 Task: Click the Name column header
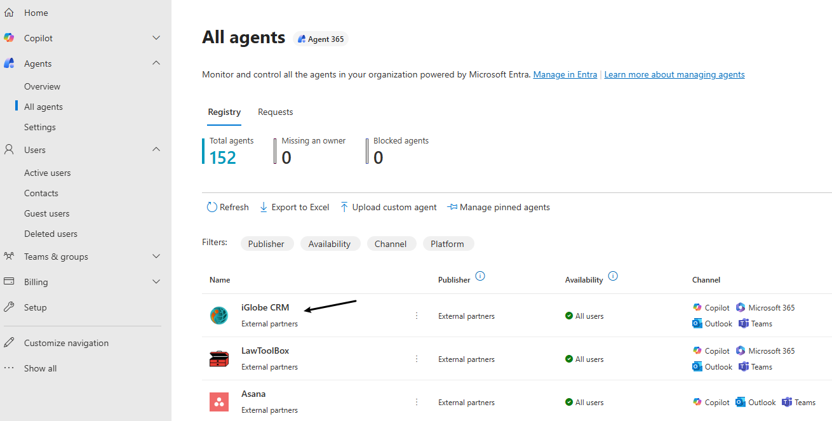pyautogui.click(x=220, y=280)
